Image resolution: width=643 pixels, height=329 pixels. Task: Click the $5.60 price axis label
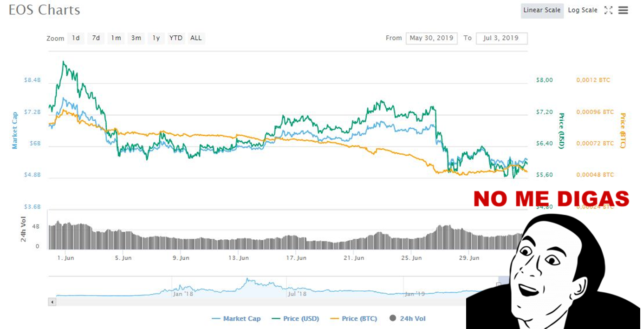click(545, 175)
